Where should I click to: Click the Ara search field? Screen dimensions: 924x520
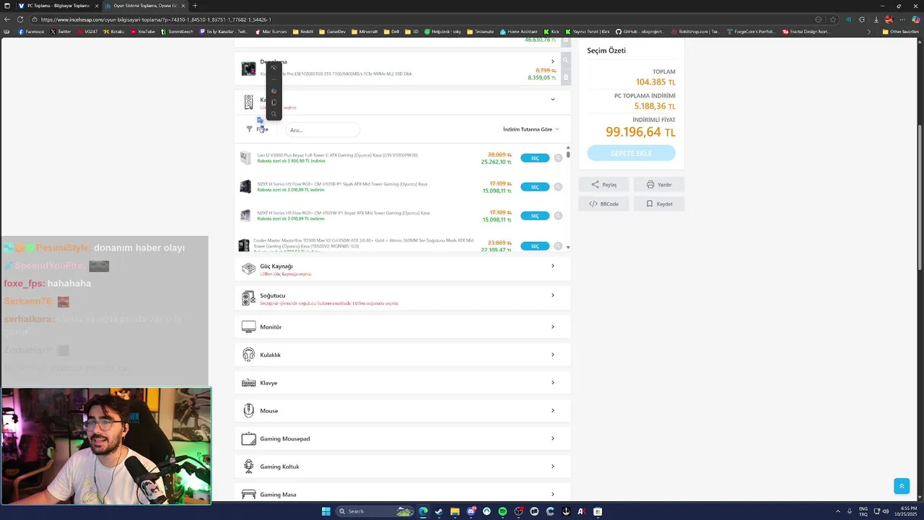[323, 130]
